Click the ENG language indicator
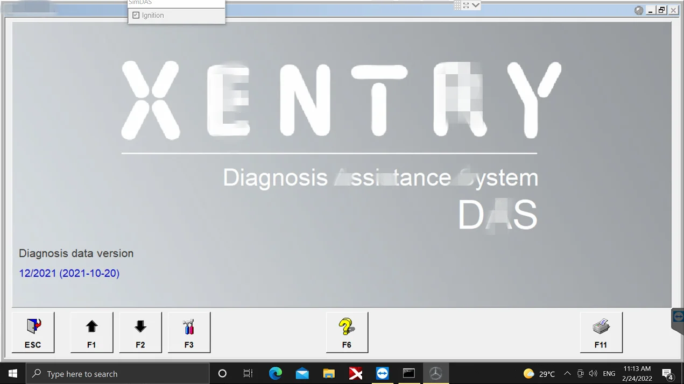684x384 pixels. coord(609,373)
